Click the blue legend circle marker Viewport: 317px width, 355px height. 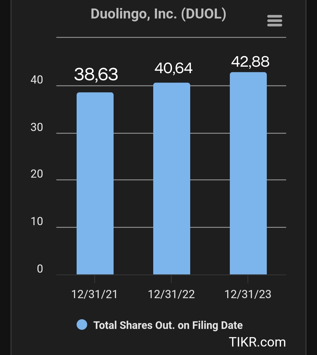[82, 325]
